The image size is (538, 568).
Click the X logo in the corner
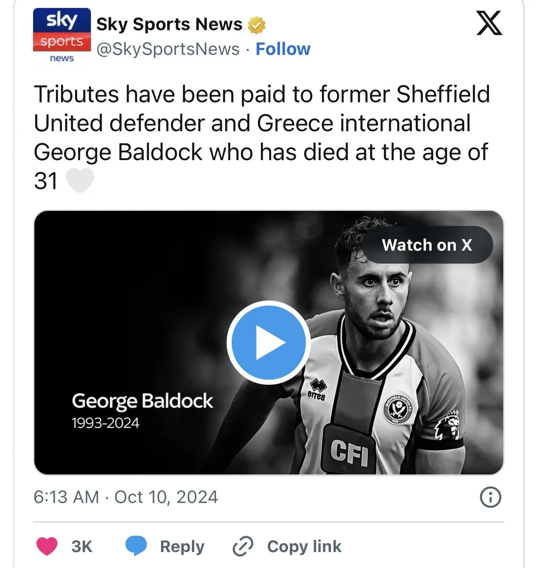pyautogui.click(x=489, y=23)
